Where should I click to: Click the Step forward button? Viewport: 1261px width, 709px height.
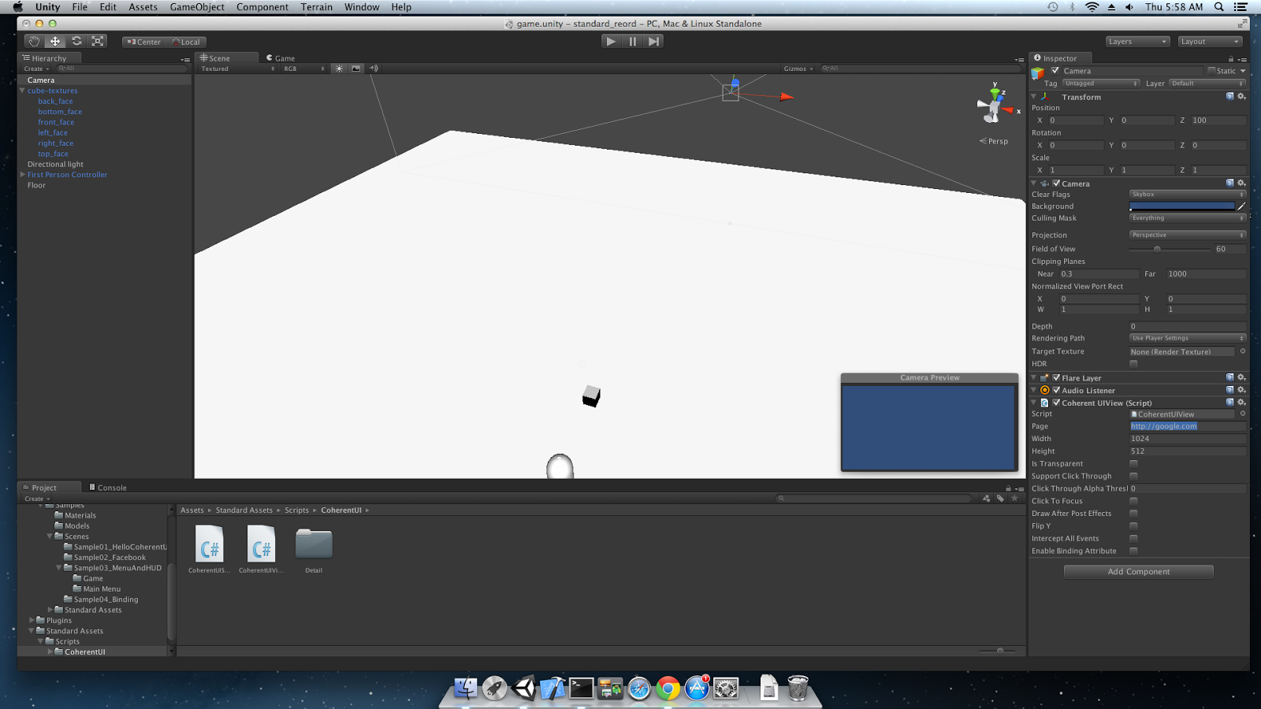[653, 42]
